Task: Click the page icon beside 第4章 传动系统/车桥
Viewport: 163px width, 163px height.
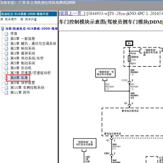Action: click(7, 58)
